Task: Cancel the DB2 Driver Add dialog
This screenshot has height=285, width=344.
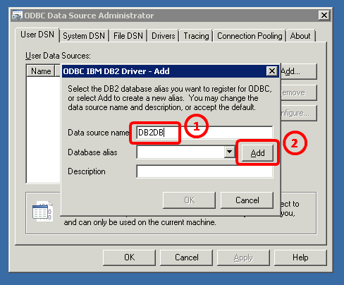Action: [247, 200]
